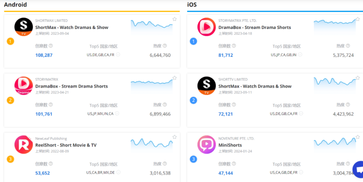Click the creative count 108,287 link

tap(44, 55)
